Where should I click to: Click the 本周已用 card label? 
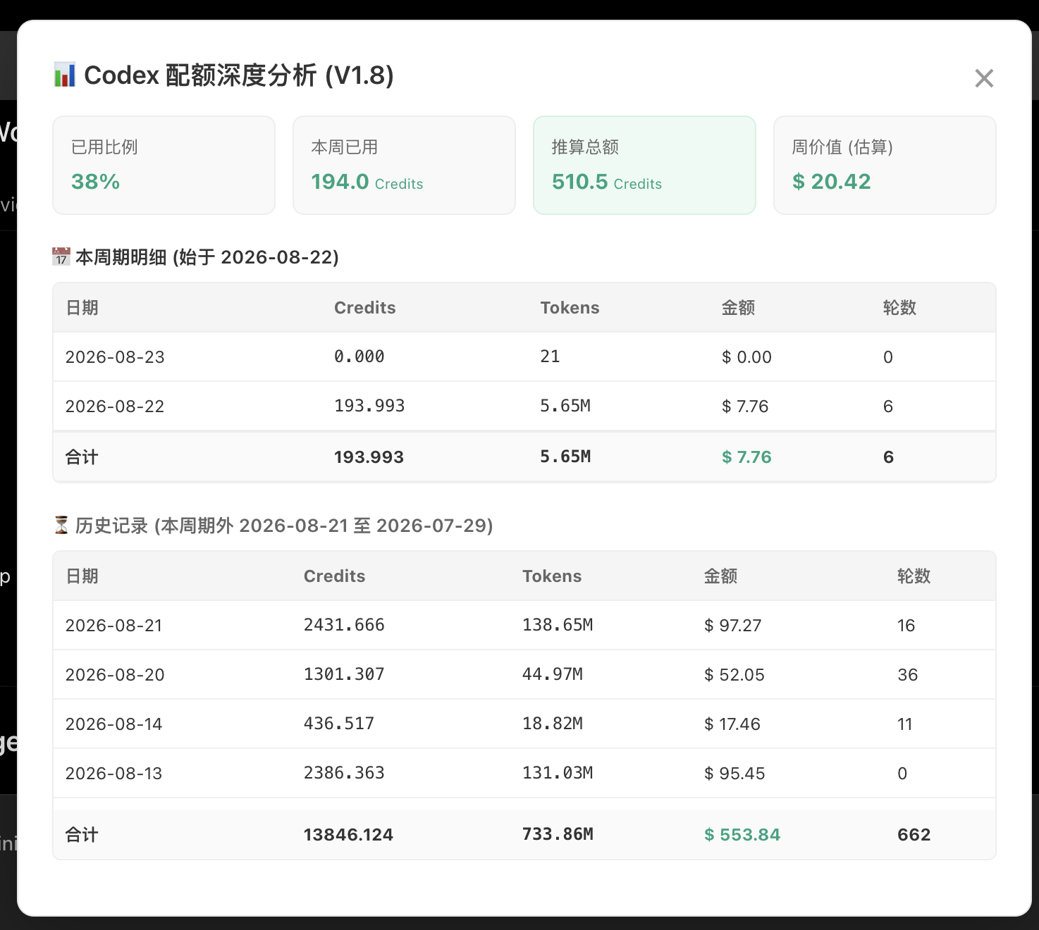pos(345,147)
